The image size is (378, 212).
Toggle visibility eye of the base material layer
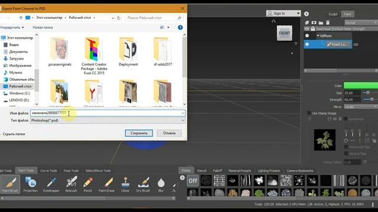pyautogui.click(x=307, y=29)
